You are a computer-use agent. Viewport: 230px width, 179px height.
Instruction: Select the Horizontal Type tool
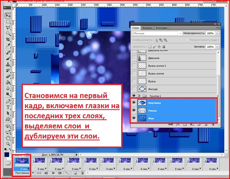(x=8, y=107)
